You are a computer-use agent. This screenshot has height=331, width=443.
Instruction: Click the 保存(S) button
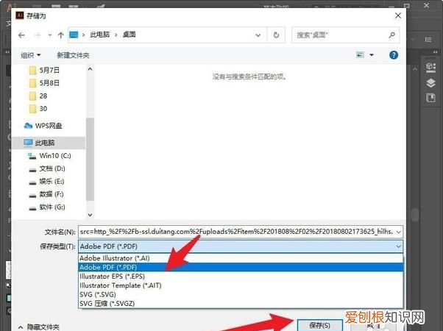(x=320, y=325)
